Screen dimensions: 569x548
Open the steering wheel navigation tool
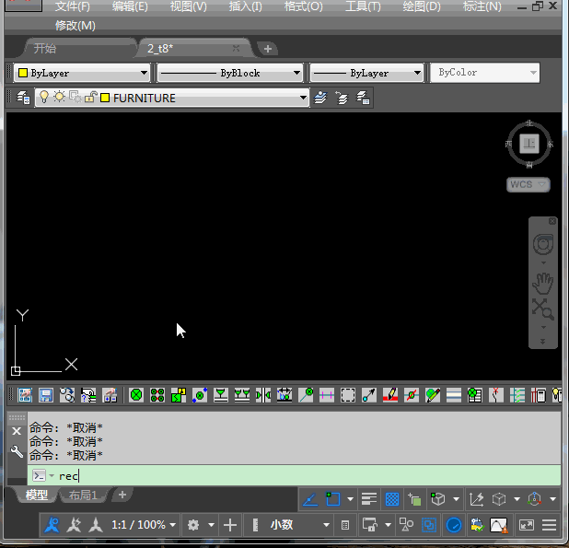tap(543, 244)
